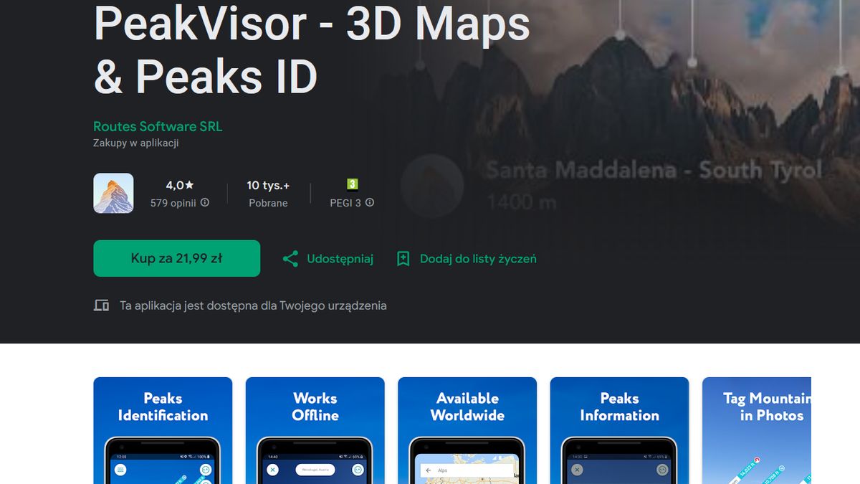Click the 10 tys.+ downloads count
This screenshot has height=484, width=860.
[268, 185]
